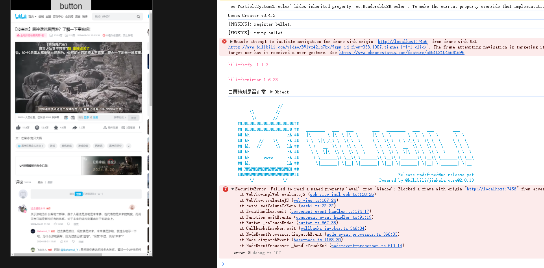The image size is (544, 268).
Task: Click the commenter avatar of 过去通往未来
Action: click(23, 209)
